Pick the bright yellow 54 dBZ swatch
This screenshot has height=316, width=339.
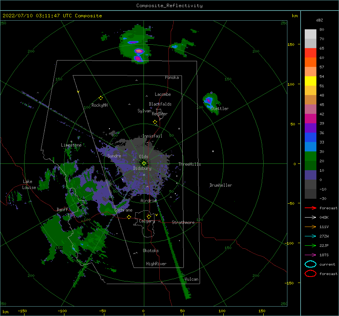(310, 81)
